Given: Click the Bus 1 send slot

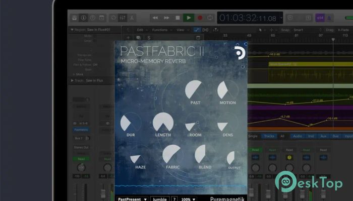Looking at the screenshot, I should point(79,138).
